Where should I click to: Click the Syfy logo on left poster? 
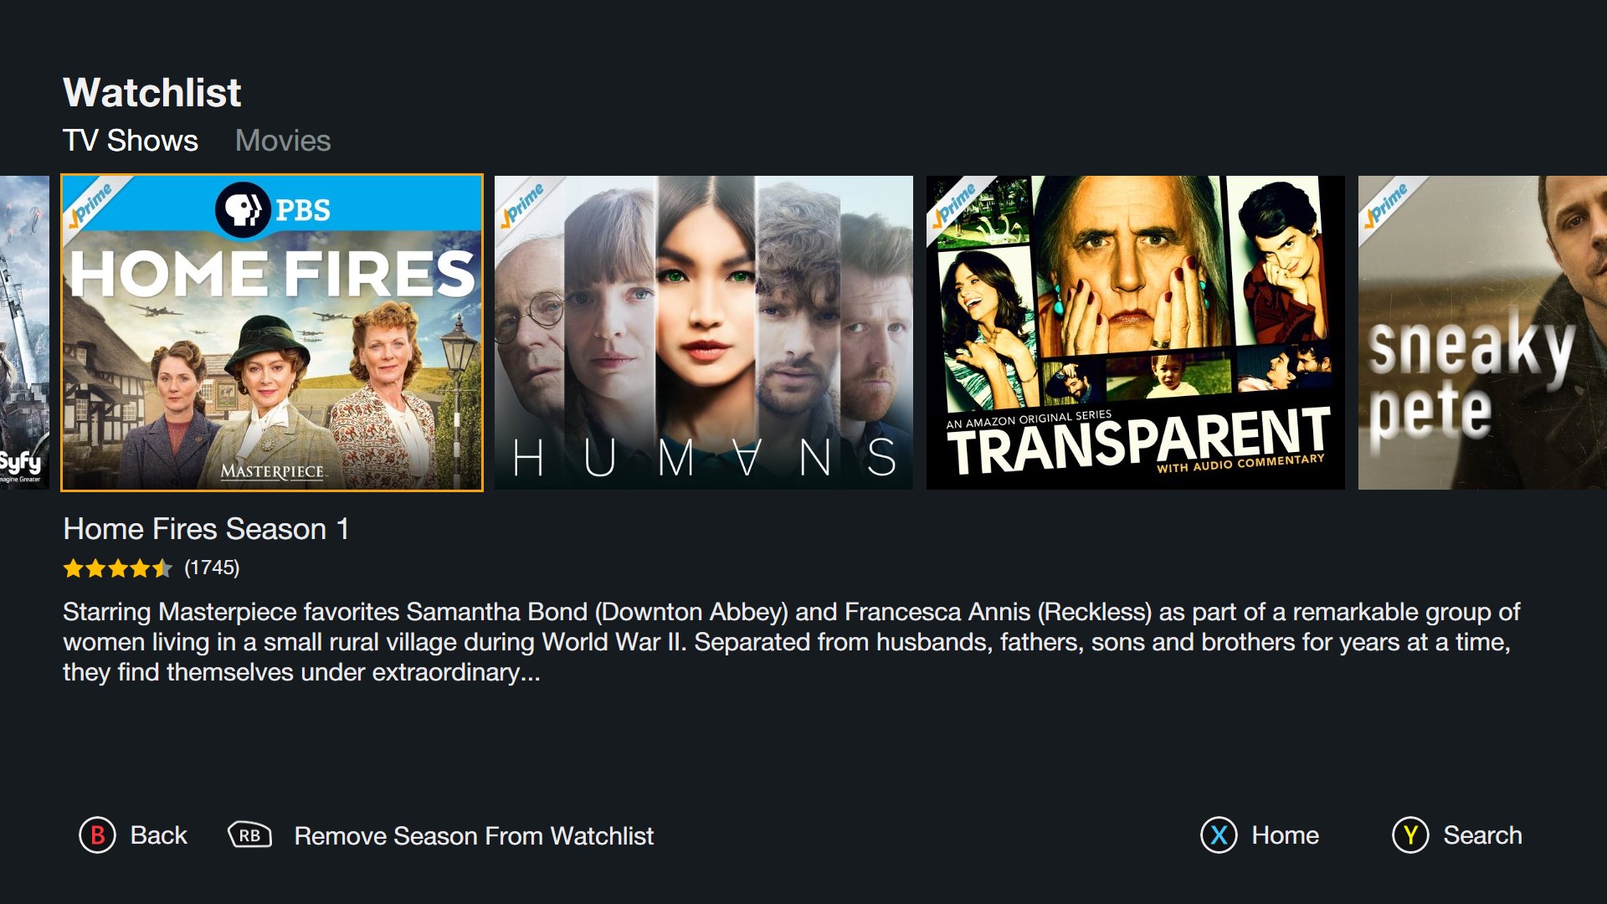point(20,465)
